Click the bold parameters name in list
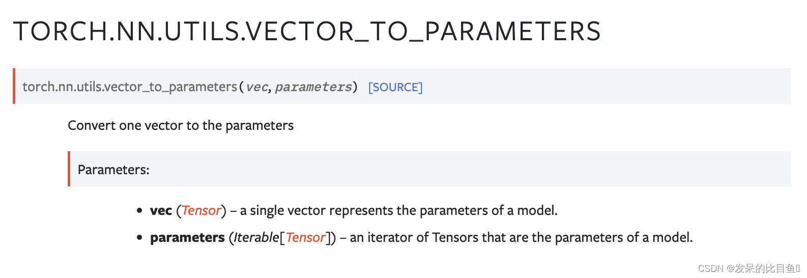 (187, 237)
